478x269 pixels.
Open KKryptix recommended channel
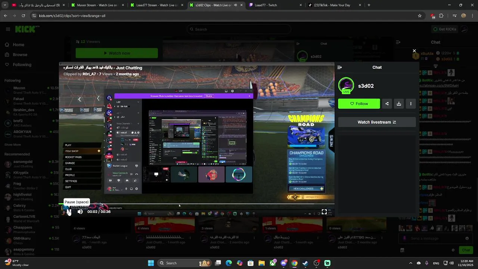[x=32, y=175]
